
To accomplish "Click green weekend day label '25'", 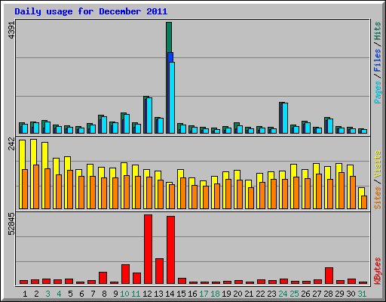I will tap(294, 294).
